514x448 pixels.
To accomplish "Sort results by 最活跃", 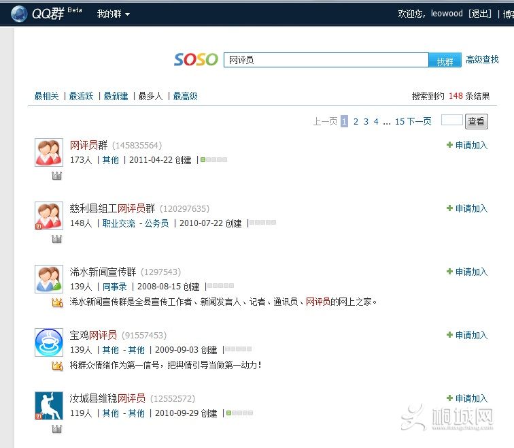I will click(81, 97).
